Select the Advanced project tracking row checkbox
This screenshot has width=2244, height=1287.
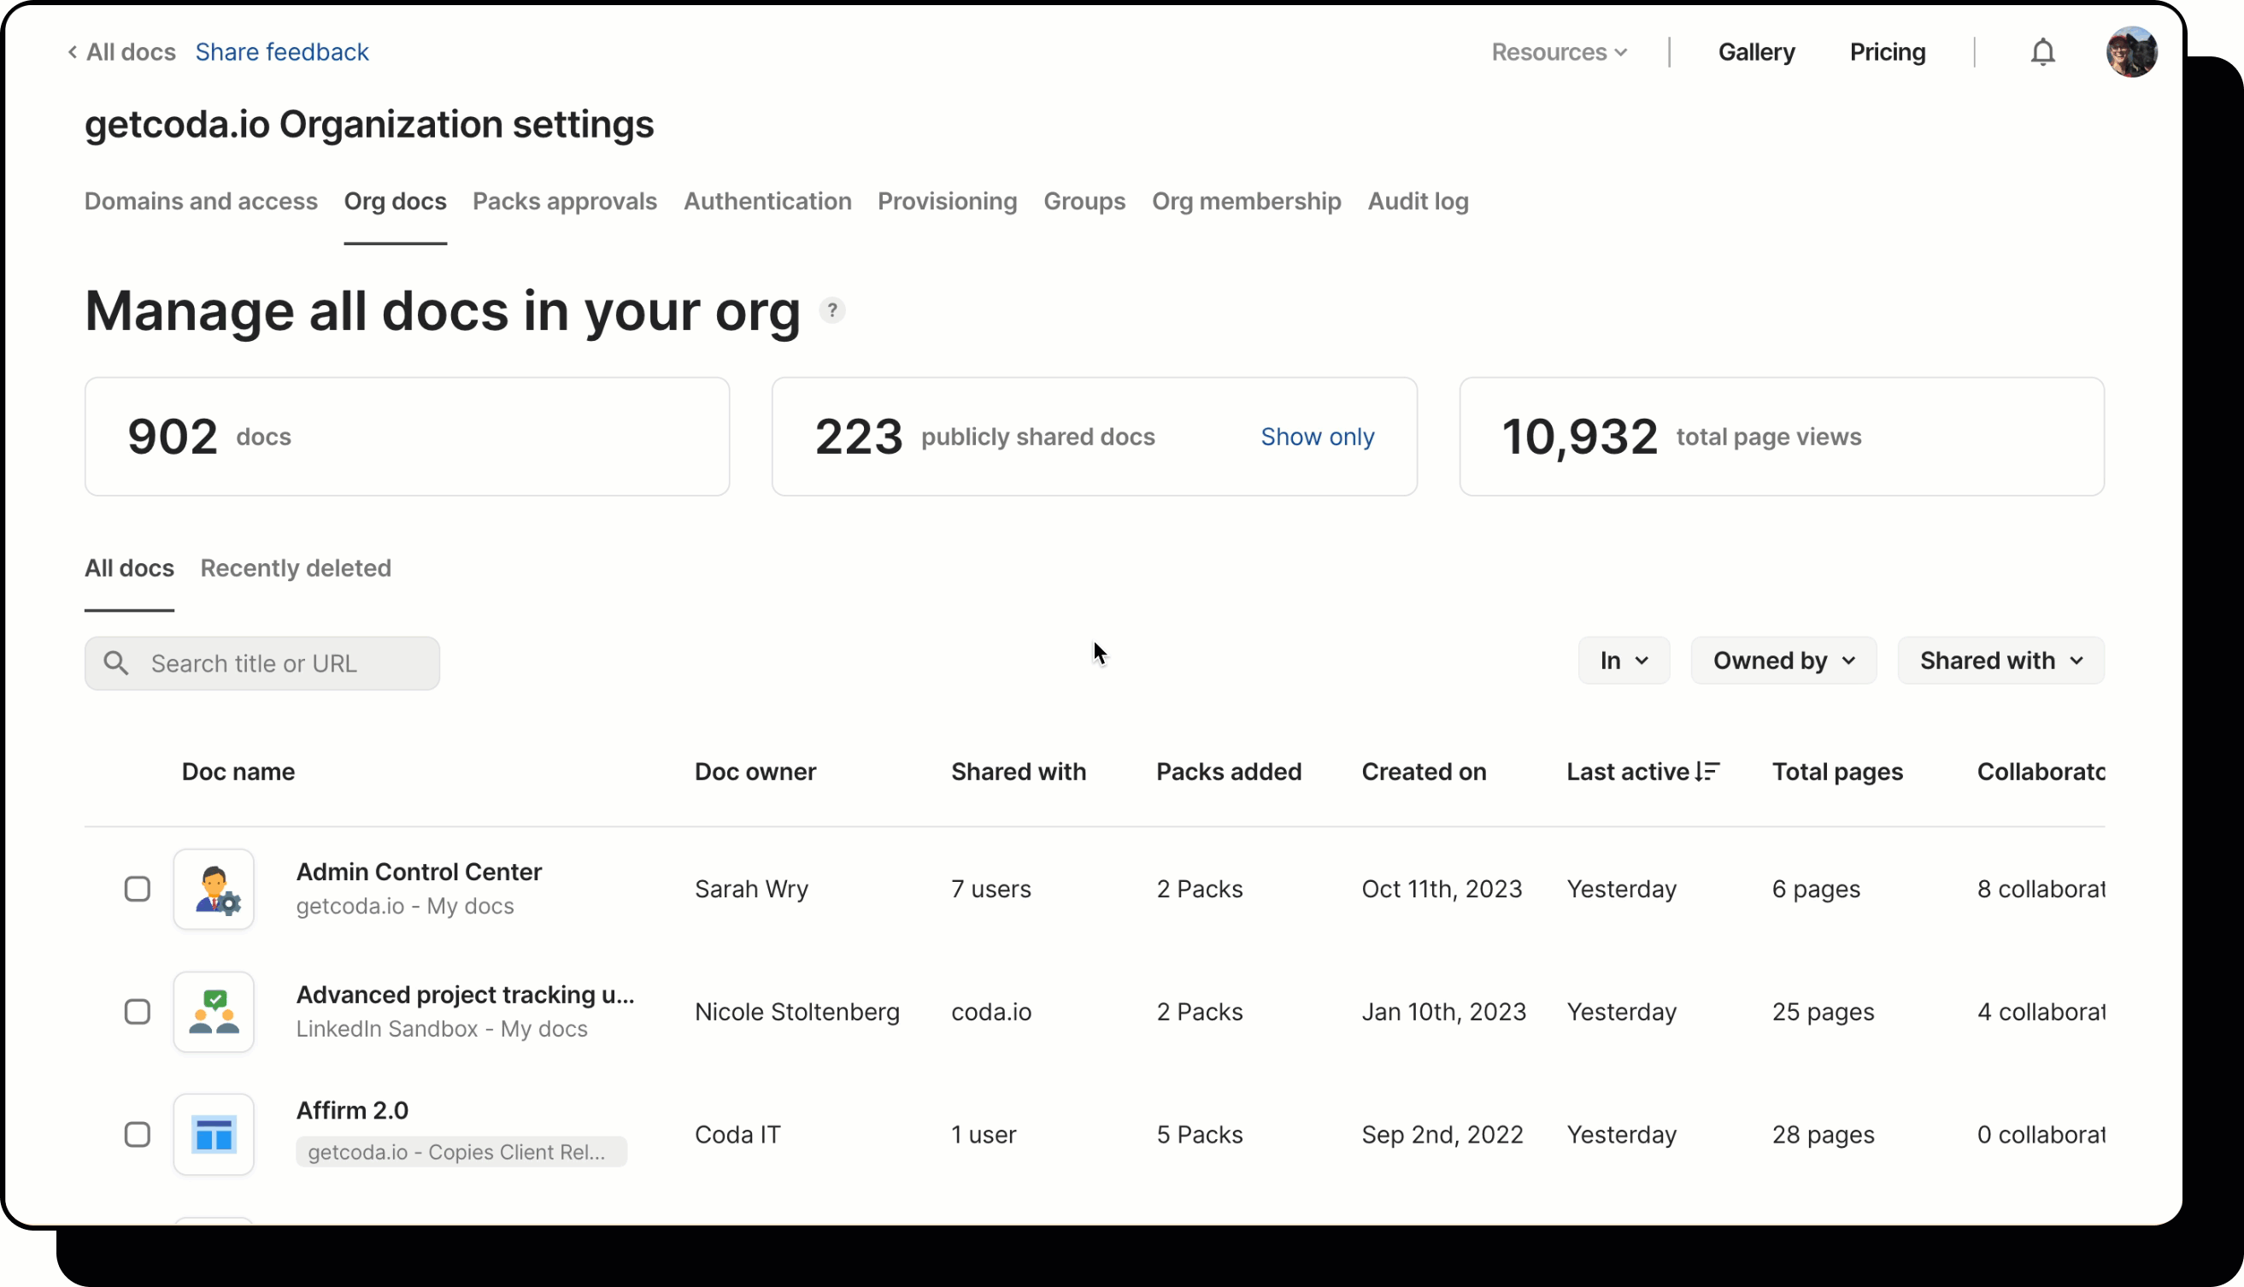click(x=137, y=1011)
